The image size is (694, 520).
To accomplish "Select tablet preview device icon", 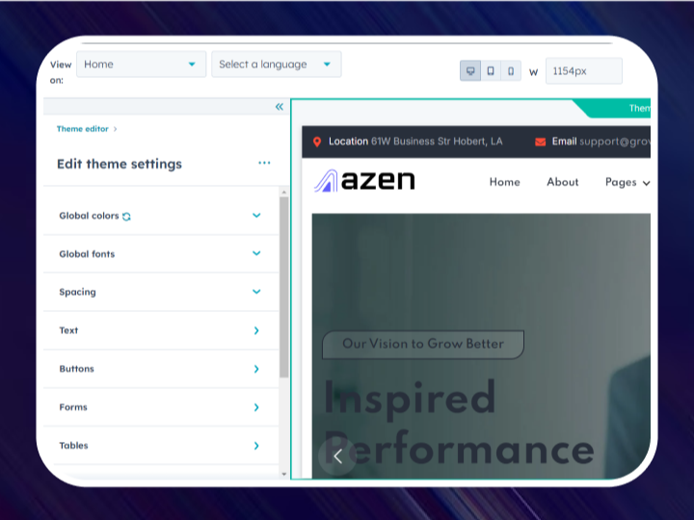I will pyautogui.click(x=491, y=71).
